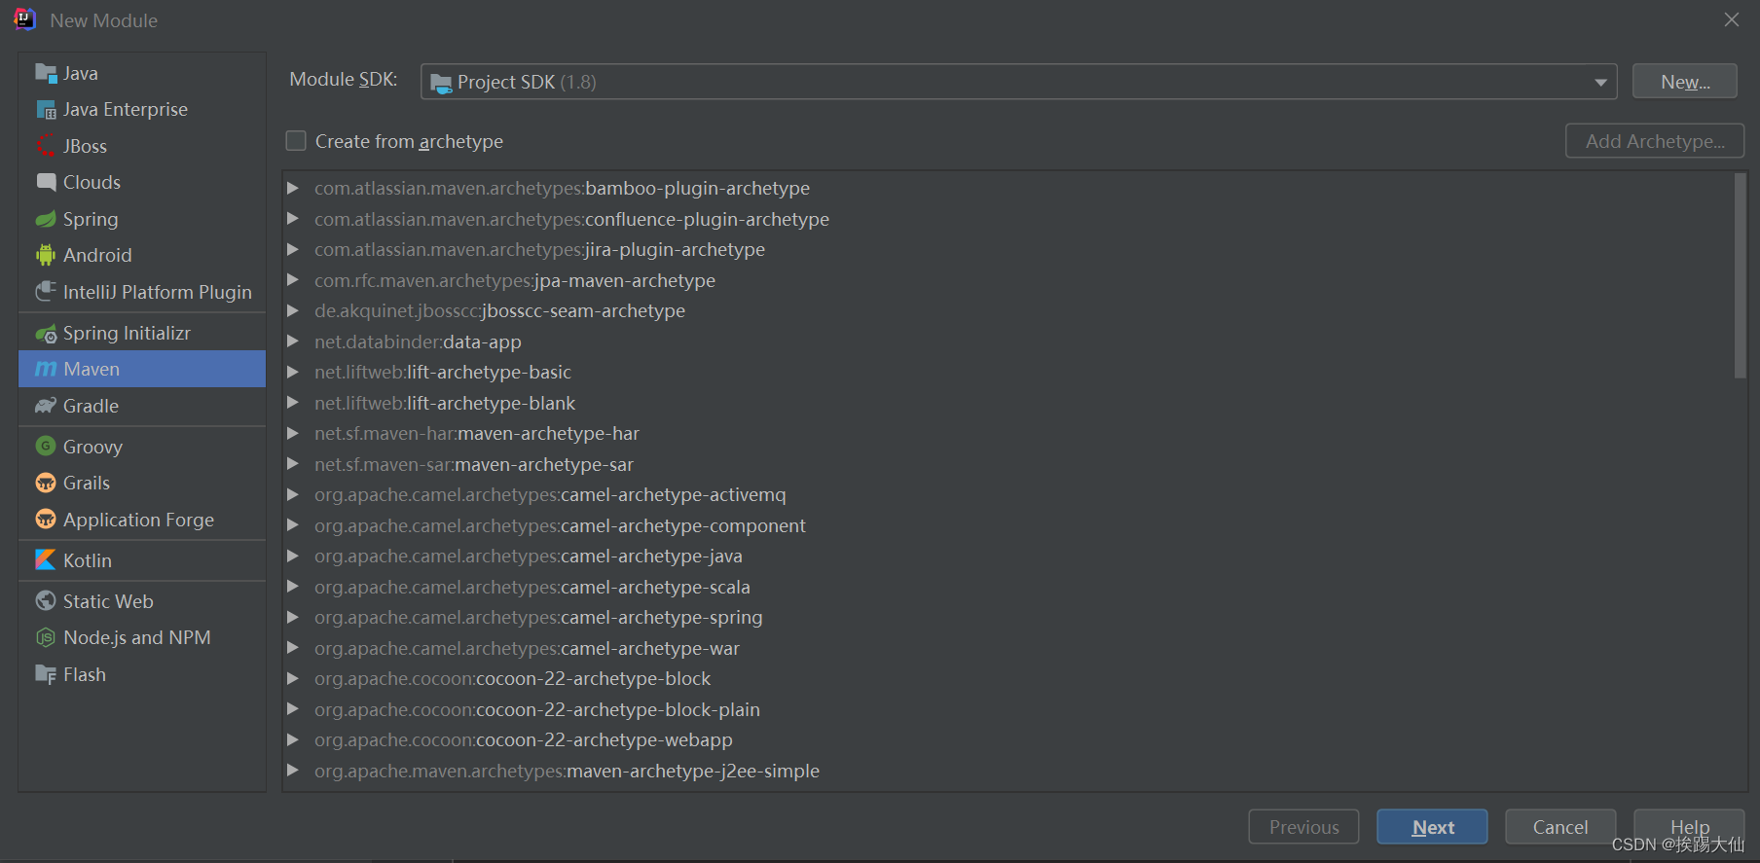Screen dimensions: 1760x863
Task: Click the Add Archetype... button
Action: tap(1655, 141)
